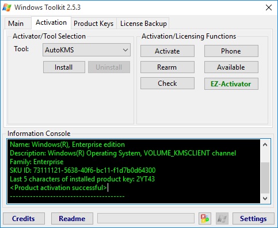Screen dimensions: 278x228
Task: Click the Phone activation button
Action: point(231,51)
